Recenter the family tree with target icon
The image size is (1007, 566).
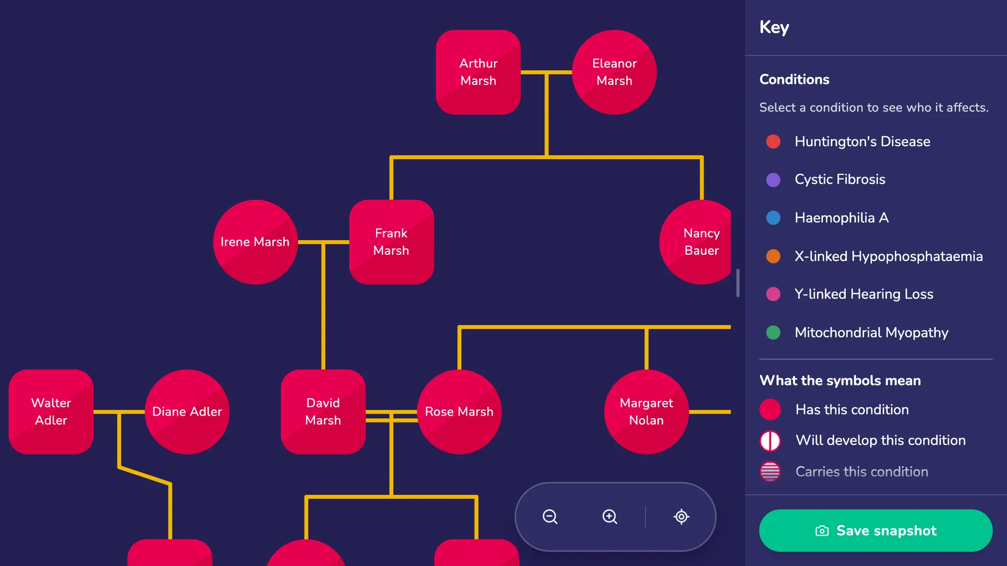(x=681, y=517)
